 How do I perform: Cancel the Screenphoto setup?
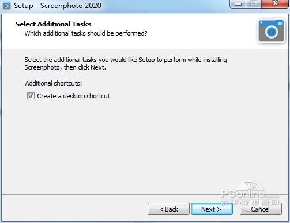click(261, 209)
